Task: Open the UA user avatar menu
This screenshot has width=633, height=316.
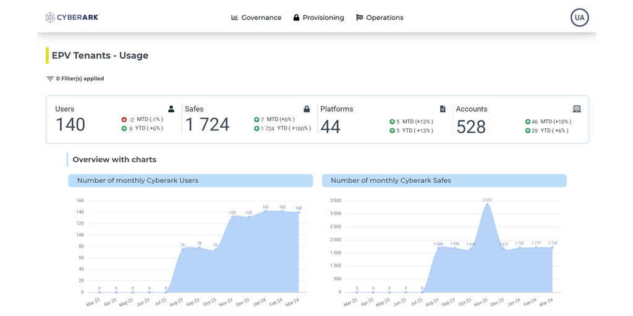Action: coord(579,18)
